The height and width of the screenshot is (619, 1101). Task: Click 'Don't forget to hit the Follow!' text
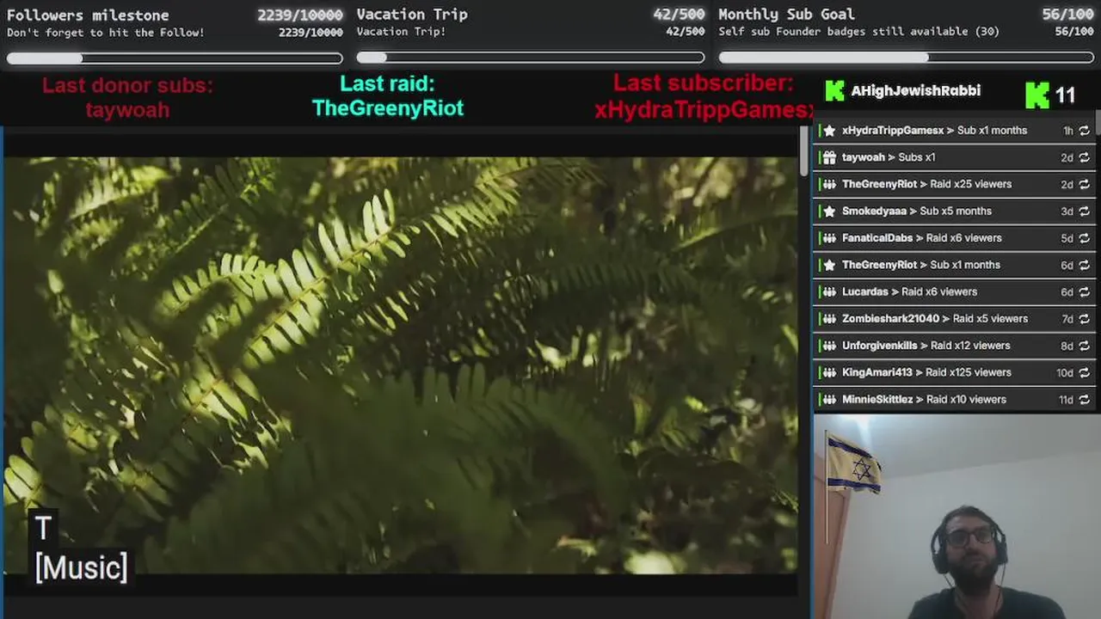pyautogui.click(x=106, y=33)
